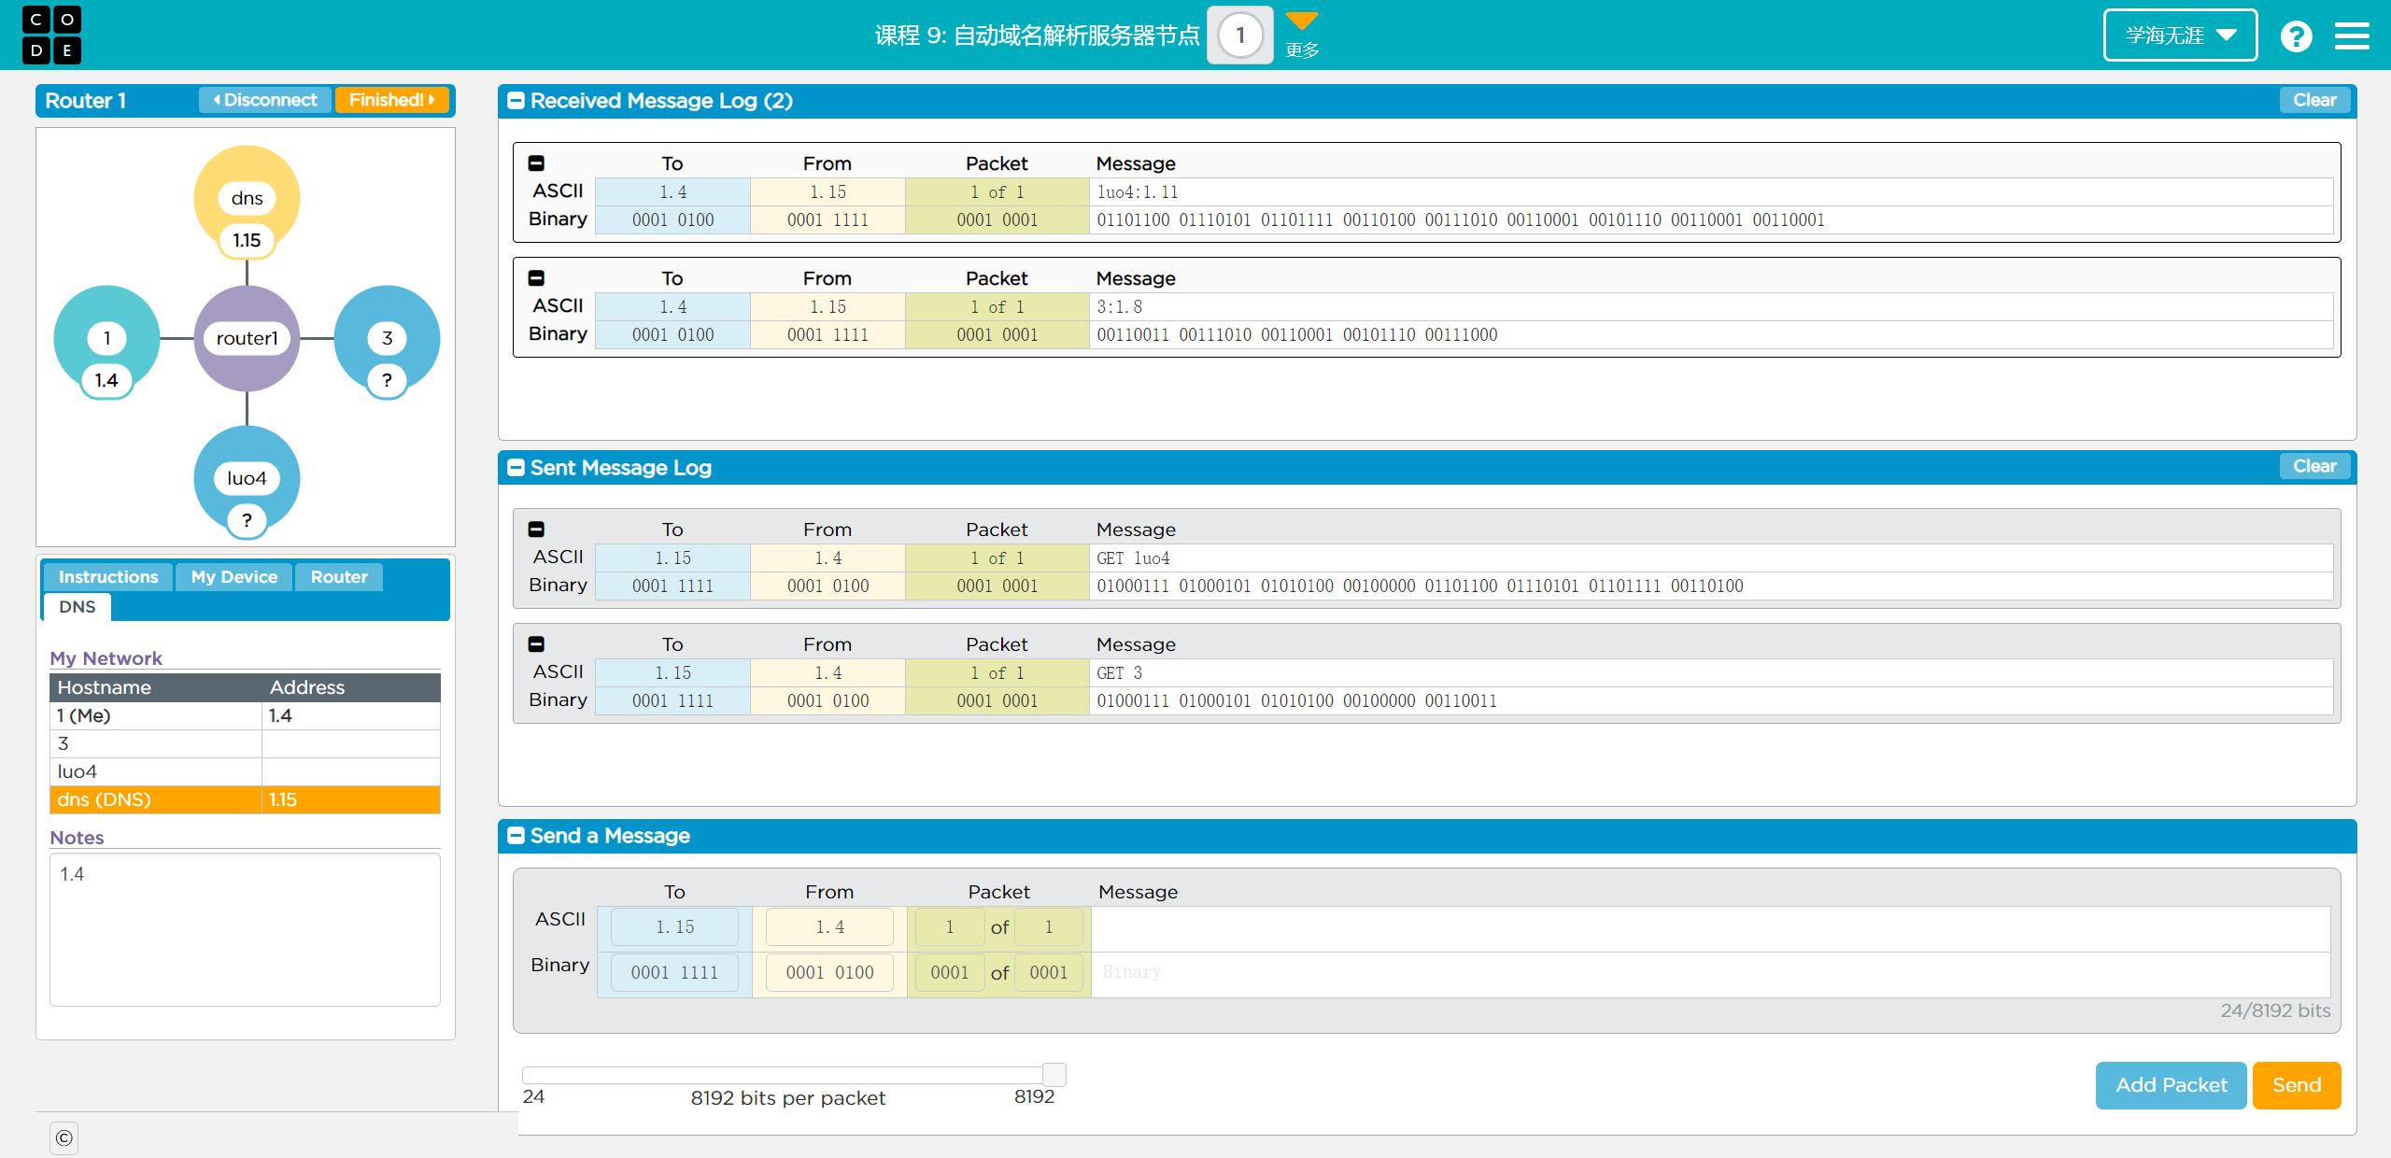Click the 1.4 address label under node 1
This screenshot has height=1158, width=2391.
coord(106,380)
